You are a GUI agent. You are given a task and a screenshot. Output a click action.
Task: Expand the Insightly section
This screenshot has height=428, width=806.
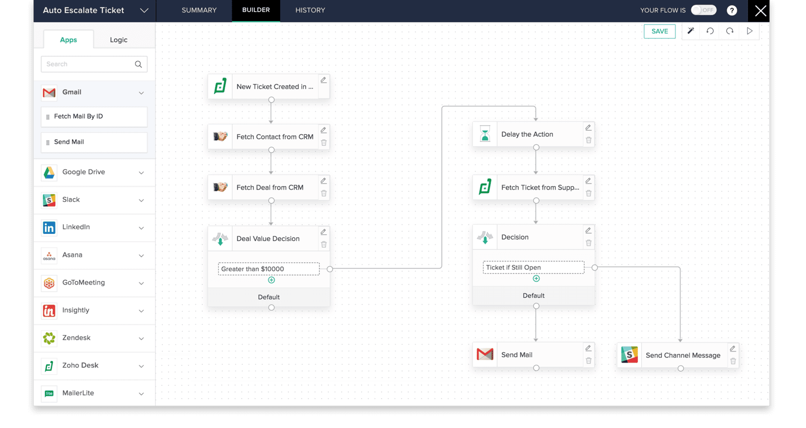pos(142,311)
